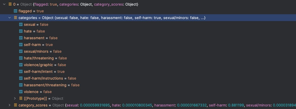The height and width of the screenshot is (109, 296).
Task: Click the field icon next to violence = false
Action: pos(21,92)
